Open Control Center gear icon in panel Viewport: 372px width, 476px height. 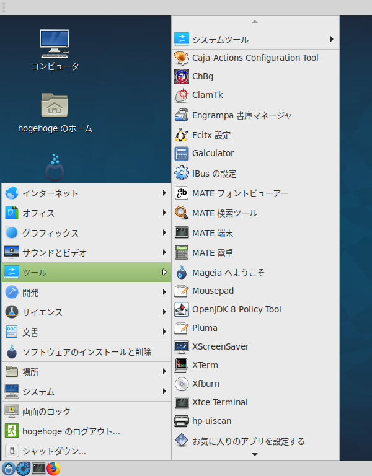click(x=23, y=469)
